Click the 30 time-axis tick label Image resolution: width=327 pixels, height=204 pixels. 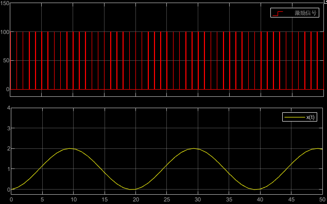coord(198,199)
